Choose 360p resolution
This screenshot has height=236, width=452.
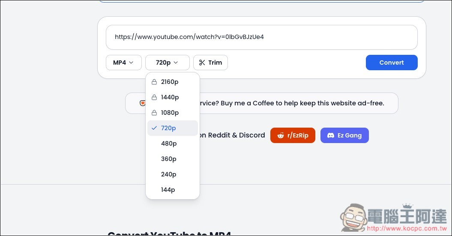172,159
